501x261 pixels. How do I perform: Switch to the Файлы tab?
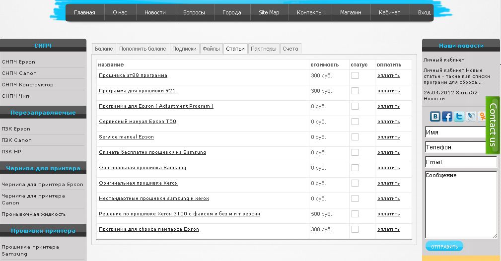tap(211, 49)
